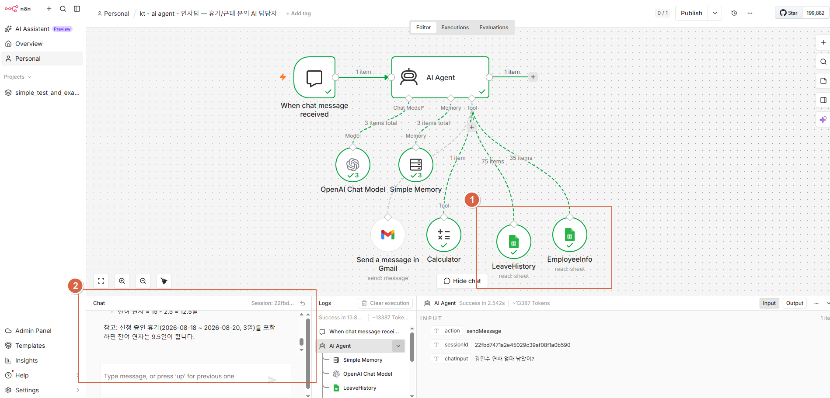Open the LeaveHistory entry in logs tree

click(359, 388)
